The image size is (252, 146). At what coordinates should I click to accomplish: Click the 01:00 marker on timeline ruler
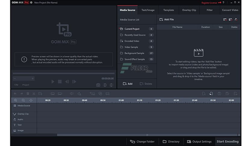pyautogui.click(x=121, y=100)
